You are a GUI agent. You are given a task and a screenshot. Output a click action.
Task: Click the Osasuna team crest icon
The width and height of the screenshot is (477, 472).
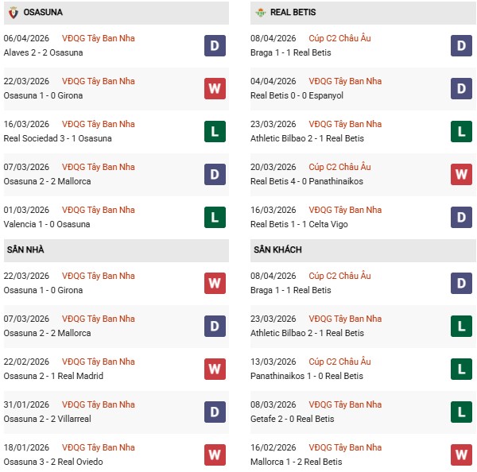(x=13, y=13)
